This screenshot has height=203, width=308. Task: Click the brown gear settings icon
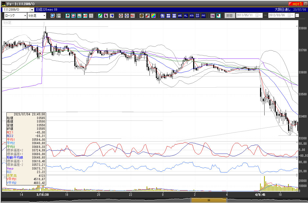[142, 16]
